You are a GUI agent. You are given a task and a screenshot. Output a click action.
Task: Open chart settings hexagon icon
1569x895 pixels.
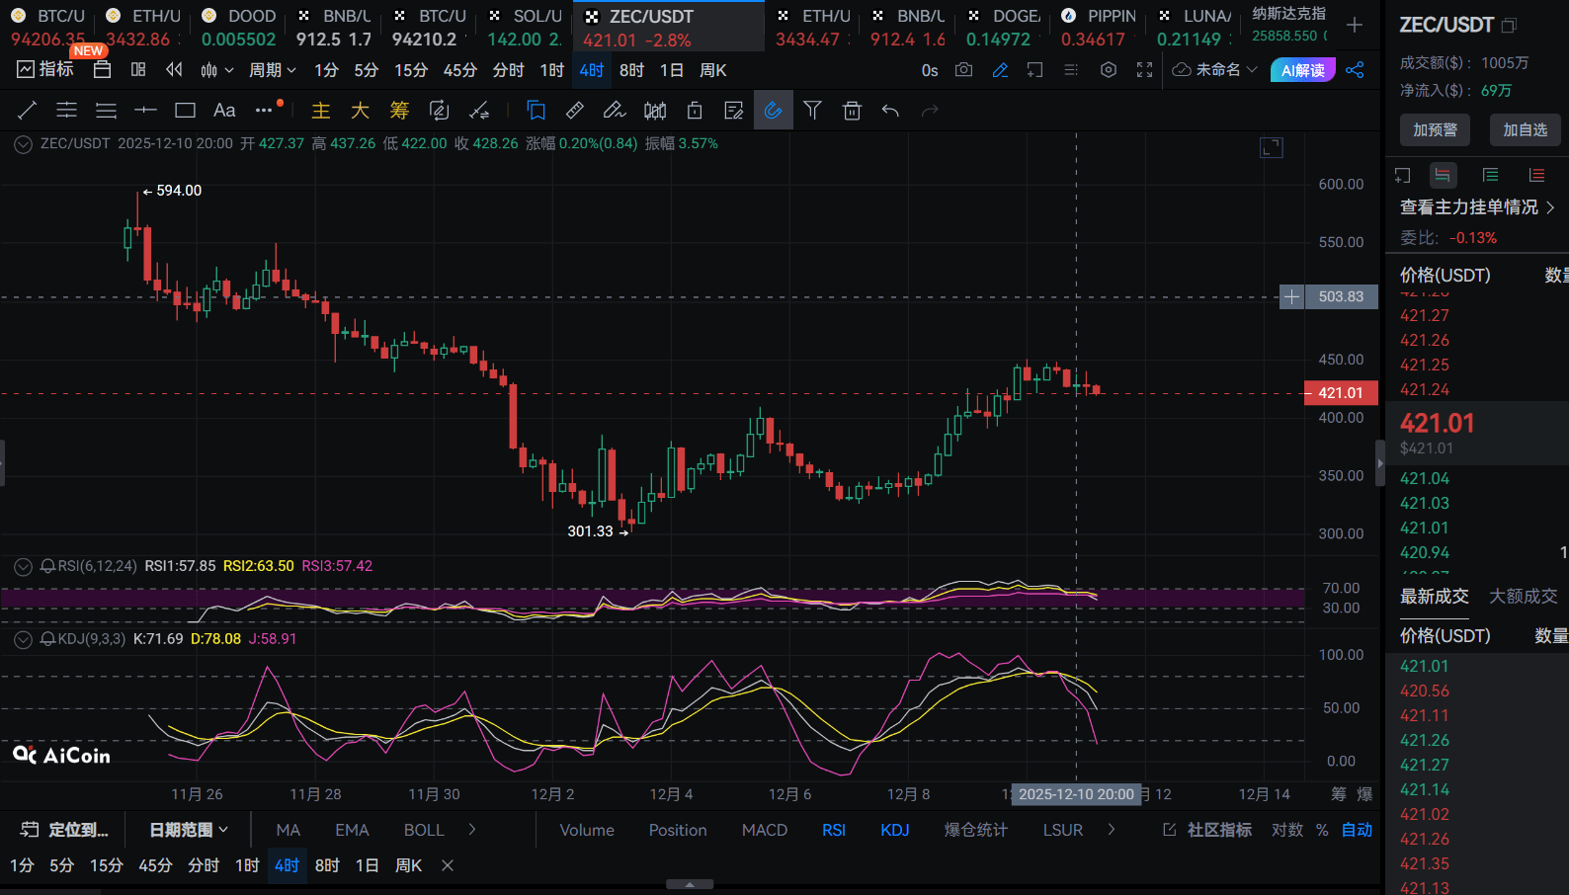coord(1109,70)
